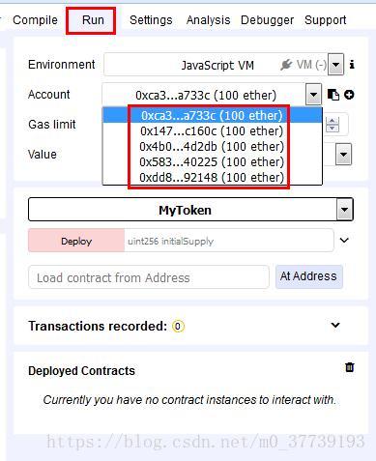This screenshot has width=376, height=461.
Task: Click the Load contract from Address field
Action: 149,277
